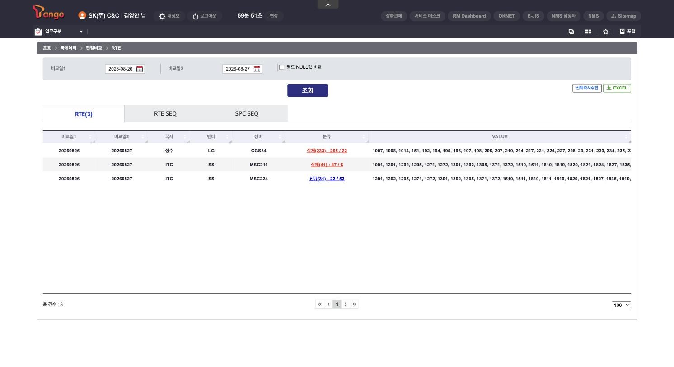Screen dimensions: 674x367
Task: Select the RTE(3) tab
Action: click(84, 114)
